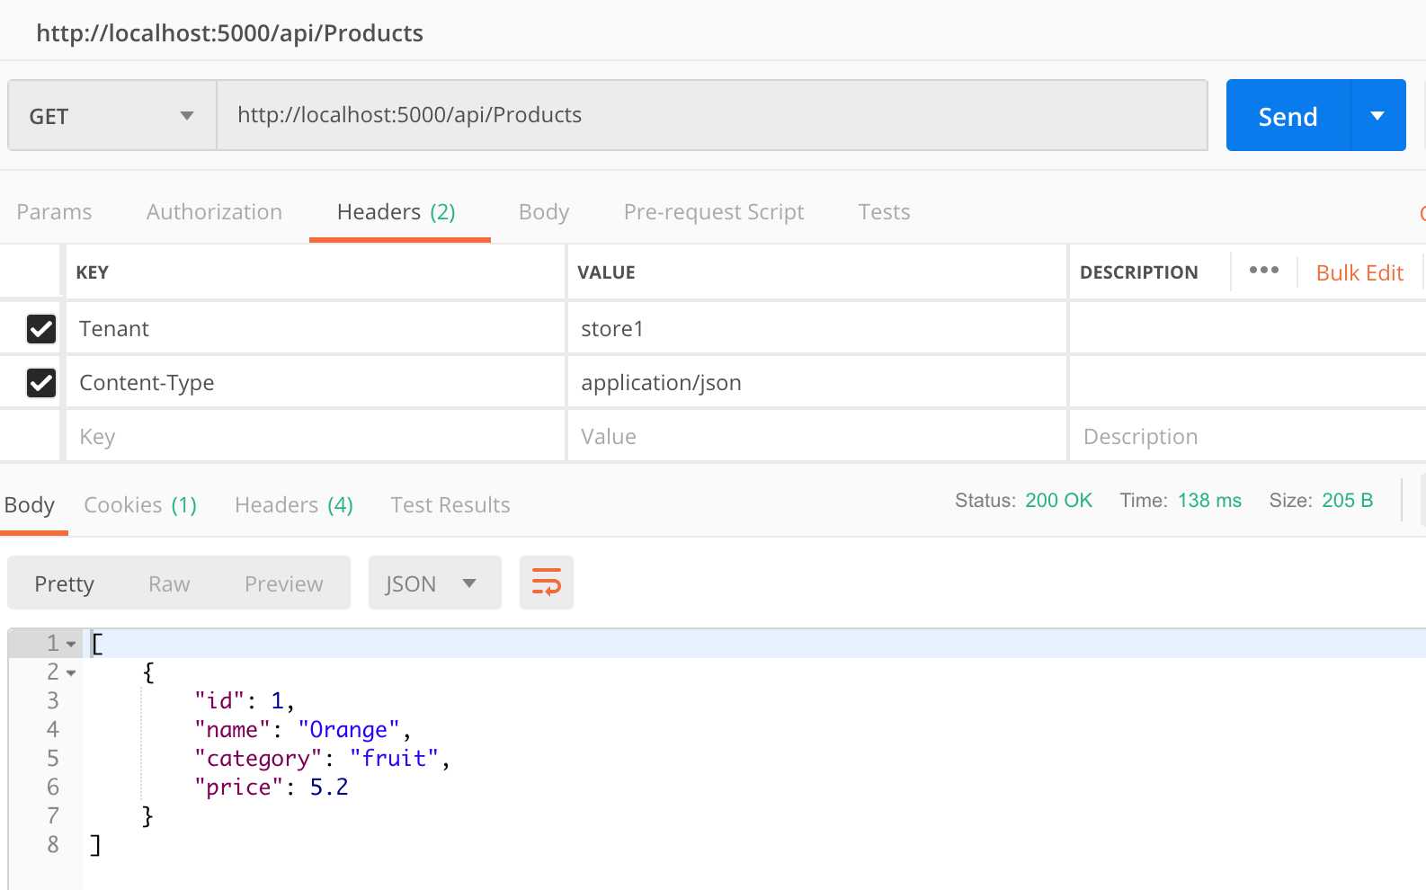Click the KEY column header
This screenshot has width=1426, height=890.
pyautogui.click(x=92, y=272)
